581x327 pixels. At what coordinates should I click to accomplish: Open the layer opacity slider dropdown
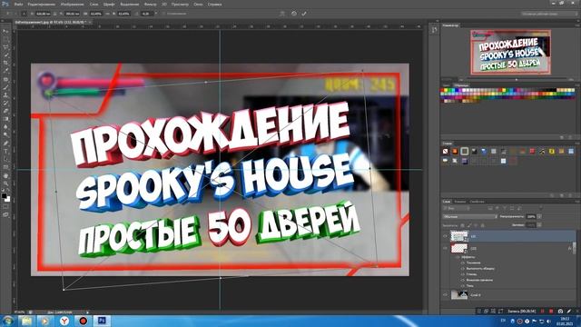tap(539, 216)
